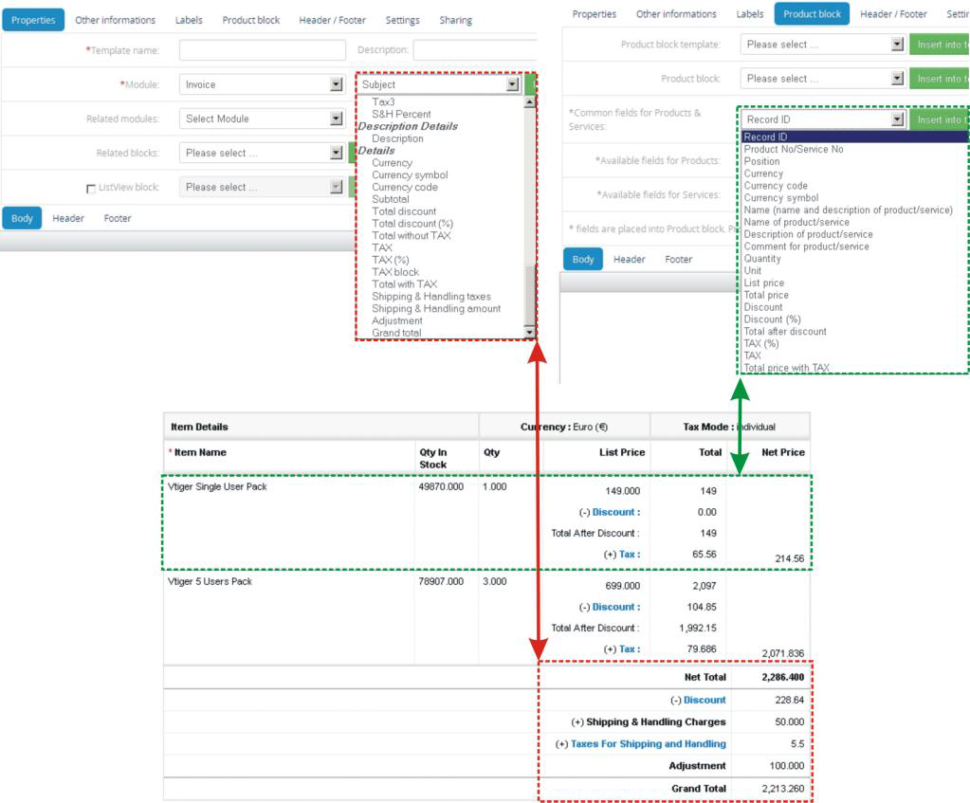This screenshot has width=970, height=803.
Task: Choose Total without TAX option
Action: coord(412,235)
